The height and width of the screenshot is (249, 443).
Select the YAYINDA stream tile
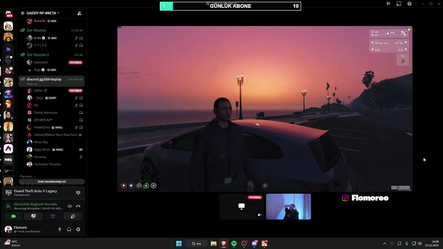point(241,206)
